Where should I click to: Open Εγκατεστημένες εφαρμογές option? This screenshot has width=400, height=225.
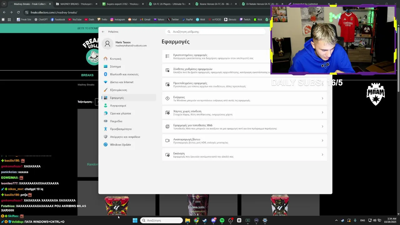point(216,56)
